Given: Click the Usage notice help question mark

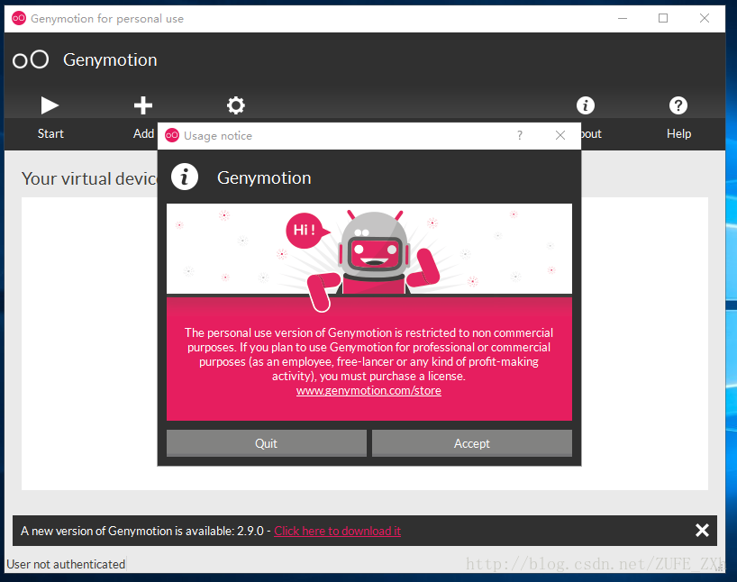Looking at the screenshot, I should [519, 135].
